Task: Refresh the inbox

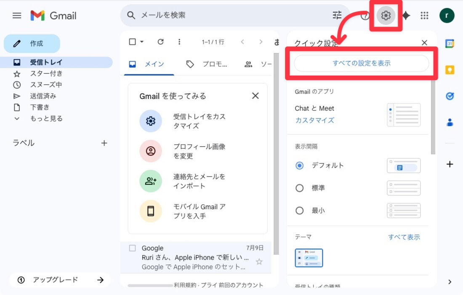Action: 161,42
